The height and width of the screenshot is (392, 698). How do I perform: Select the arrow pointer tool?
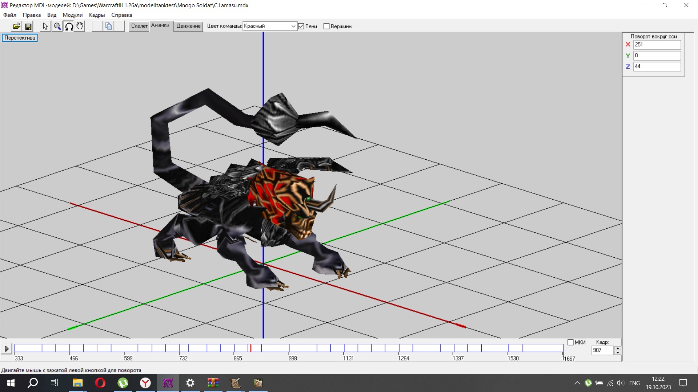tap(45, 26)
